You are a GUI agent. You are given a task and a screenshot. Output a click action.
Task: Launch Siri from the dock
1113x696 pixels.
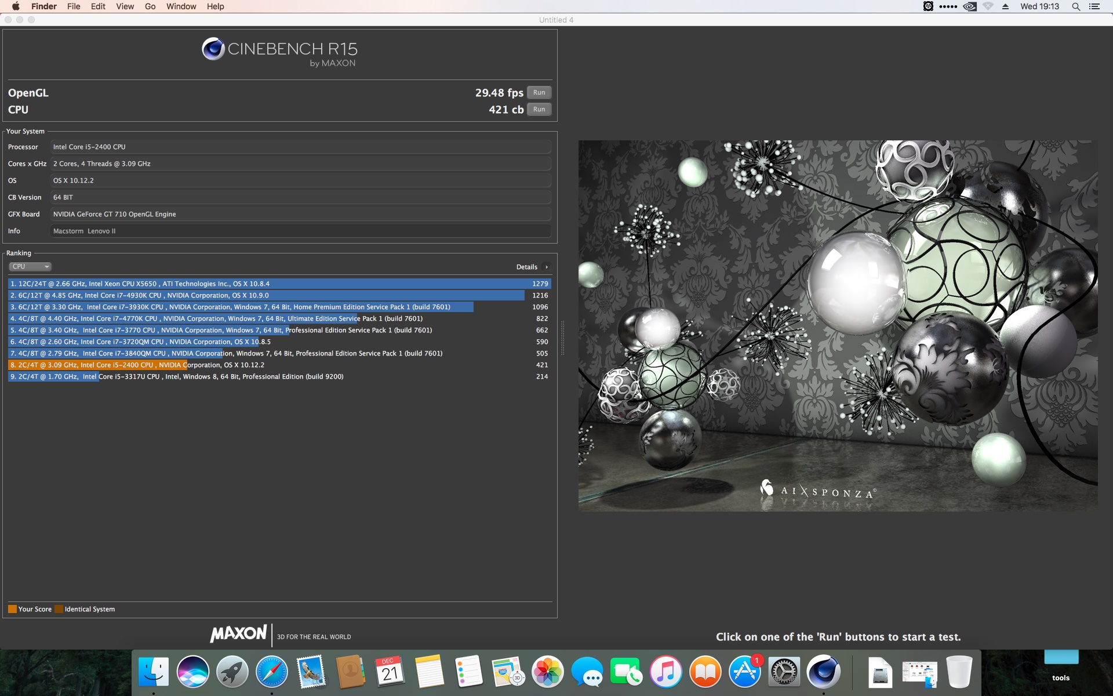(x=193, y=672)
